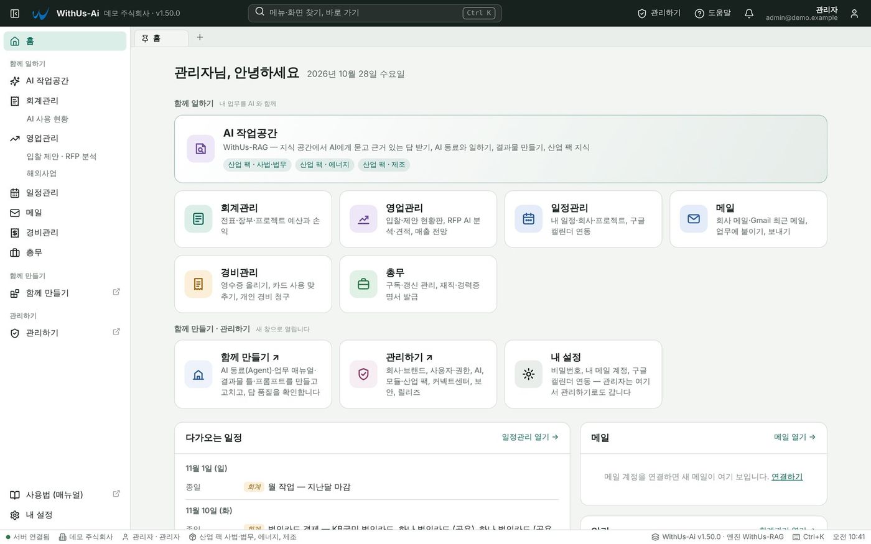Click the 영업관리 card chart icon
The height and width of the screenshot is (544, 871).
click(363, 219)
